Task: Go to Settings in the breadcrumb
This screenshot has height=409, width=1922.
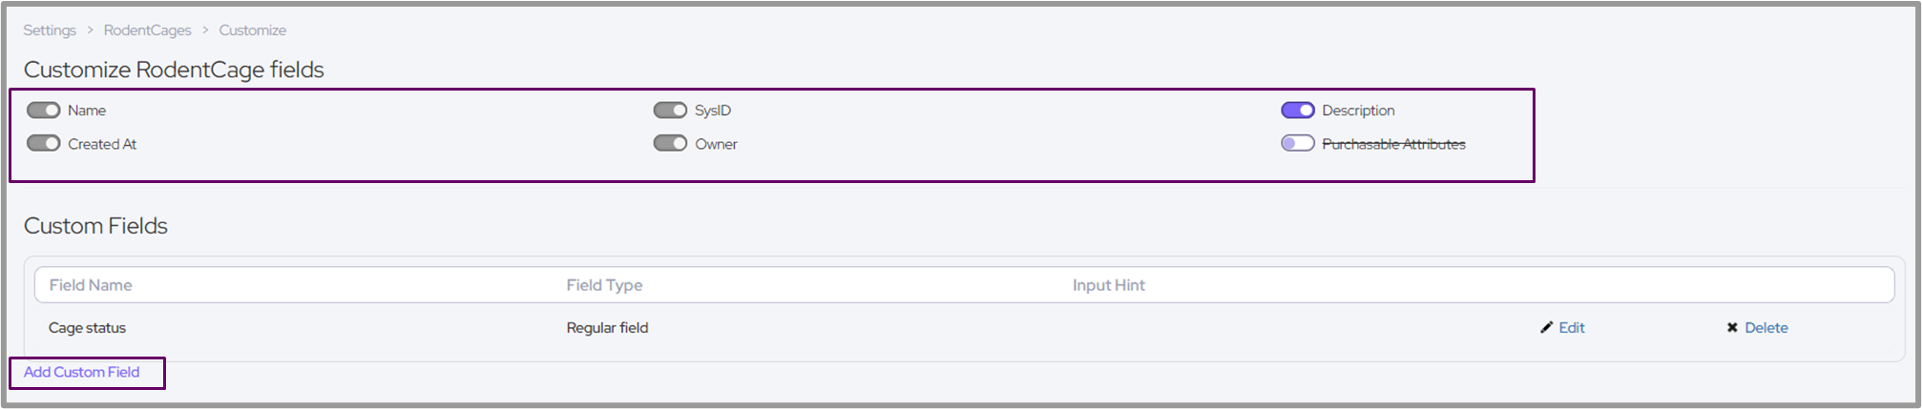Action: pyautogui.click(x=50, y=31)
